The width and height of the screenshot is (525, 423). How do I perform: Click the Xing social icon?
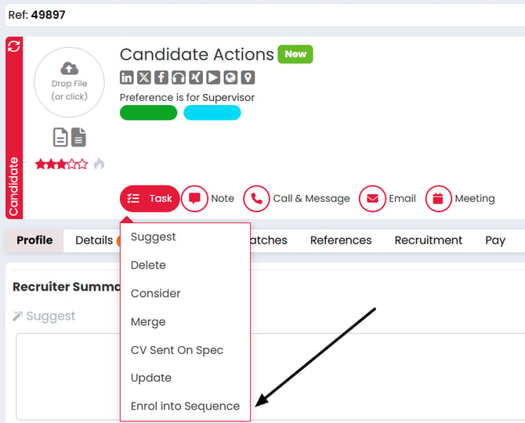coord(196,78)
